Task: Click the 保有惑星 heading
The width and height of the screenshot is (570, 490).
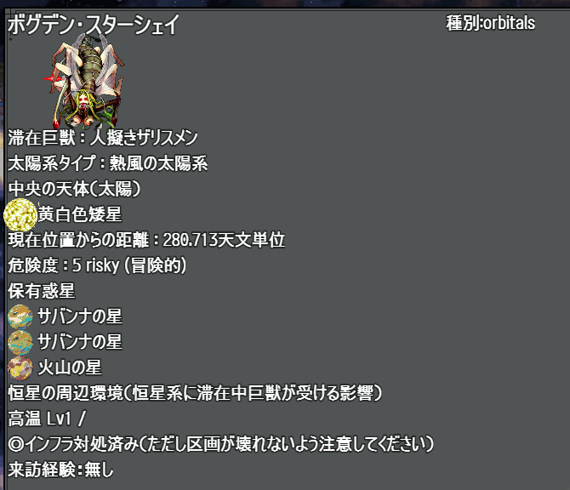Action: (x=42, y=291)
